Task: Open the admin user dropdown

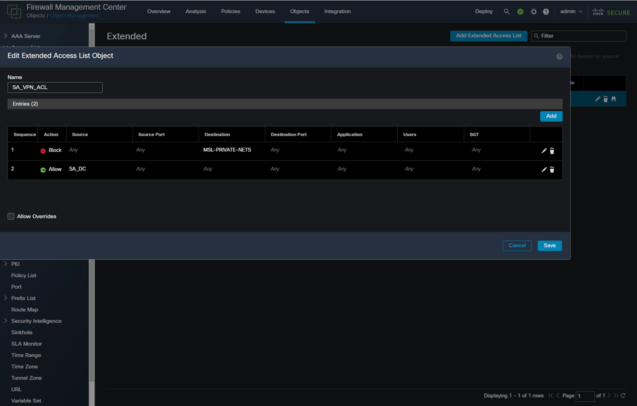Action: click(571, 11)
